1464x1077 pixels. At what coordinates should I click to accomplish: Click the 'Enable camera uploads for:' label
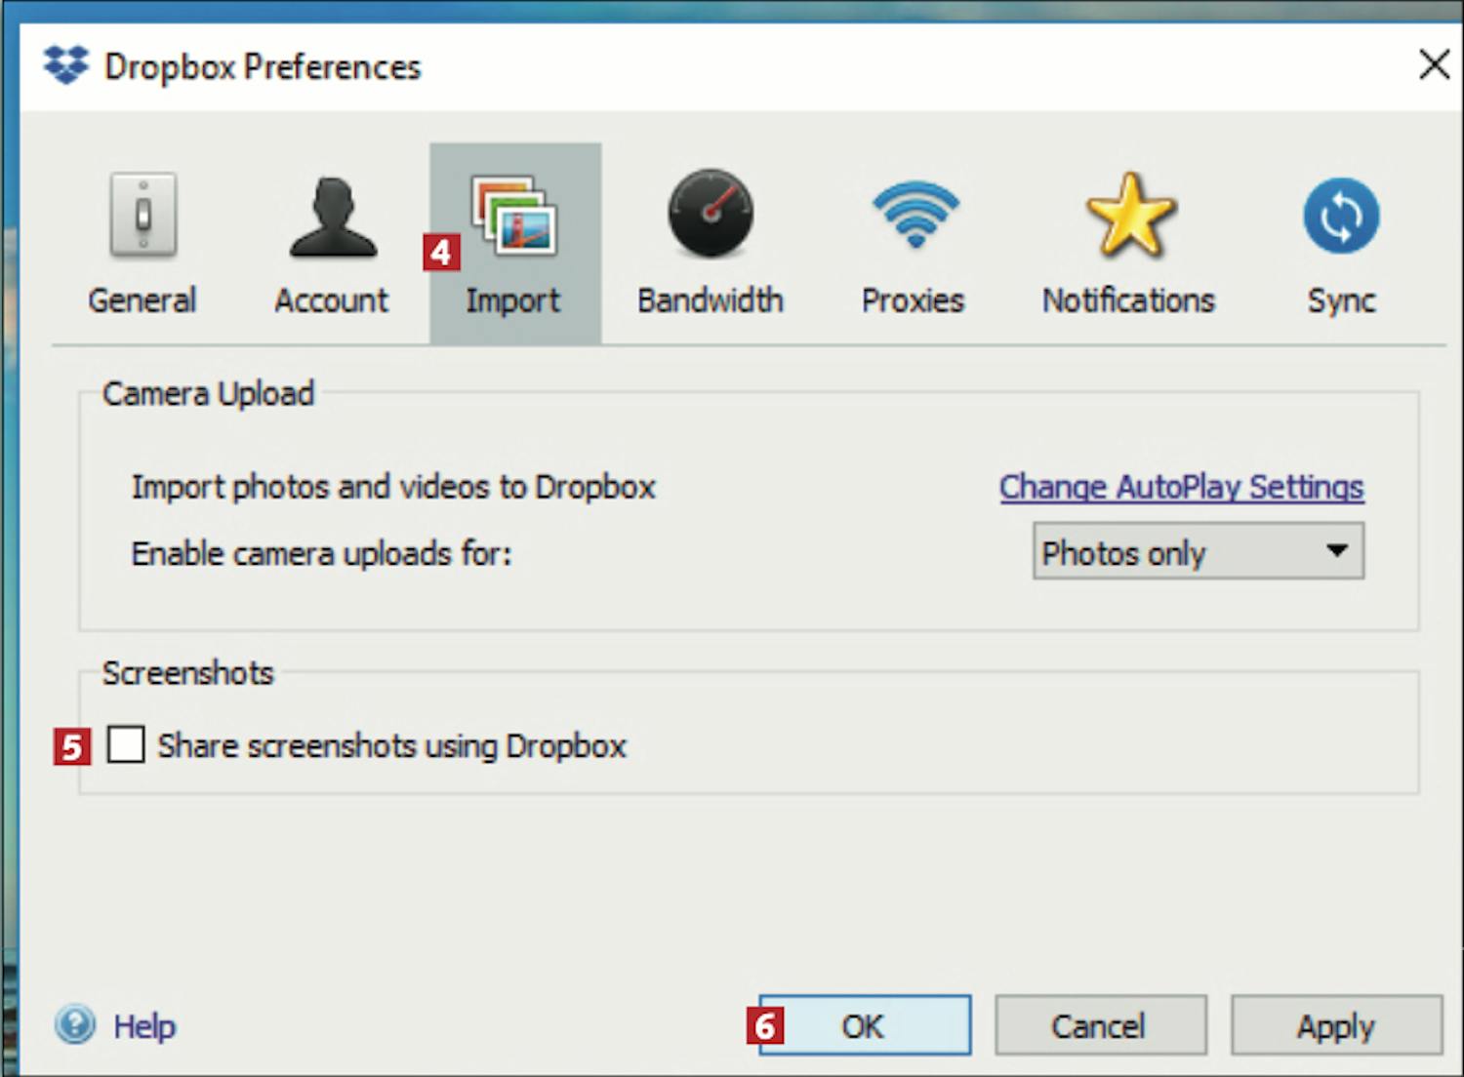coord(321,553)
